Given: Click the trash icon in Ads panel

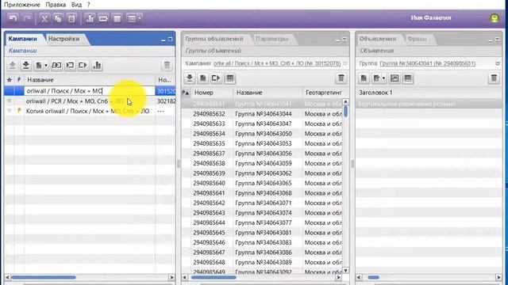Looking at the screenshot, I should (494, 78).
